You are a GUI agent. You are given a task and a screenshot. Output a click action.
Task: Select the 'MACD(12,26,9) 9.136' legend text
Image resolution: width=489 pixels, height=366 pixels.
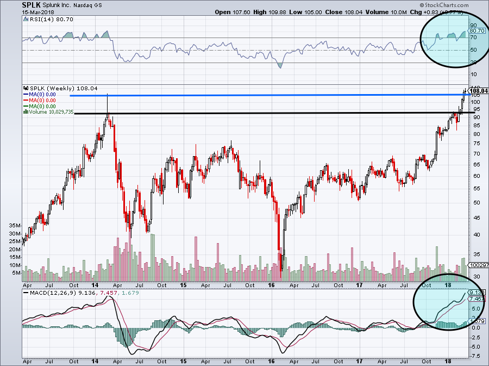(62, 293)
